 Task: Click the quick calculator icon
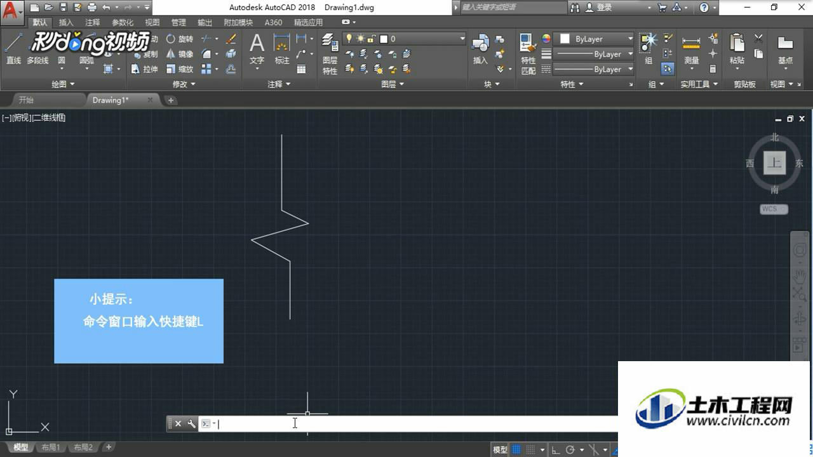(713, 69)
